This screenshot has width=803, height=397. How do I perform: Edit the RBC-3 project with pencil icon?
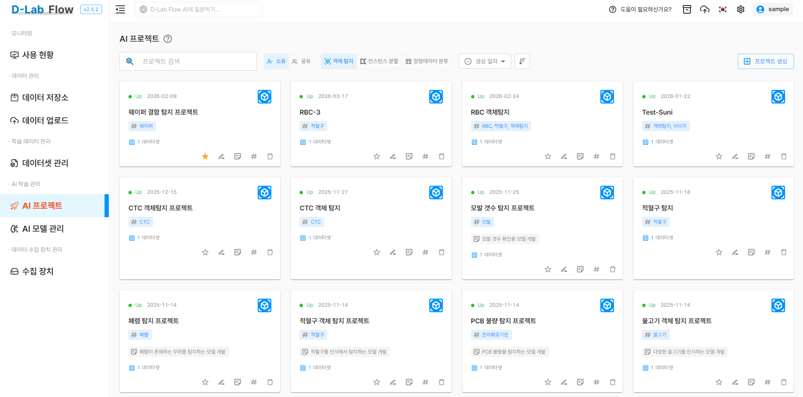coord(393,156)
